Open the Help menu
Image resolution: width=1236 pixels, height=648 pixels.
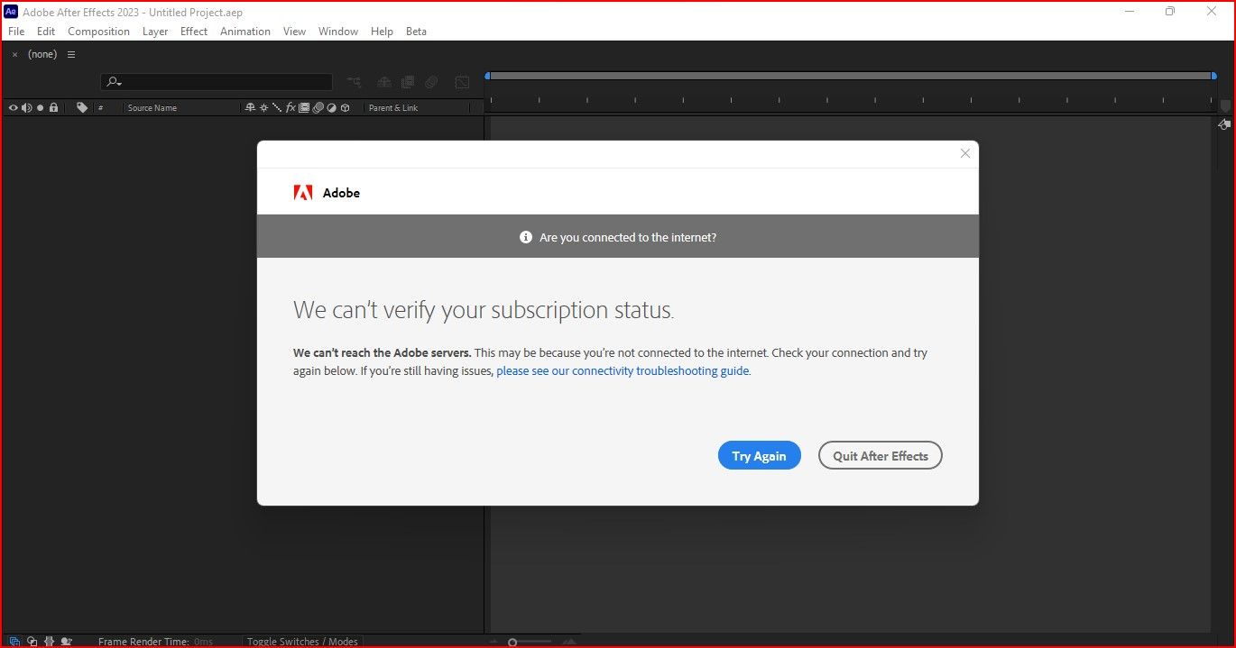(382, 31)
